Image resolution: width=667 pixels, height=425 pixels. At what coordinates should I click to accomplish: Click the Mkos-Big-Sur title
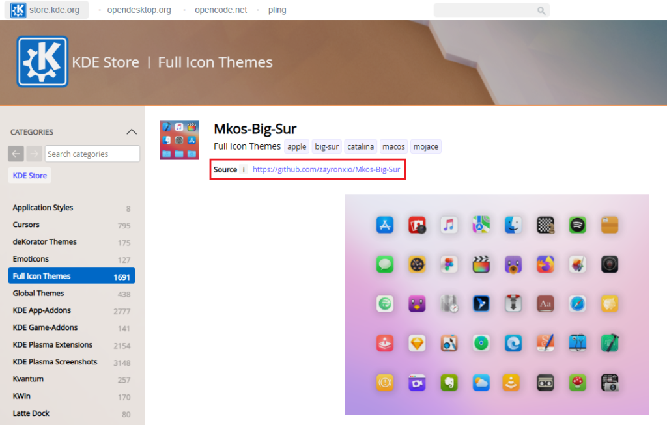coord(255,129)
